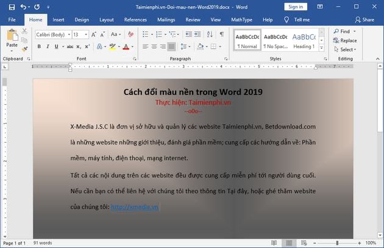This screenshot has width=384, height=248.
Task: Decrease paragraph indent
Action: coord(188,34)
